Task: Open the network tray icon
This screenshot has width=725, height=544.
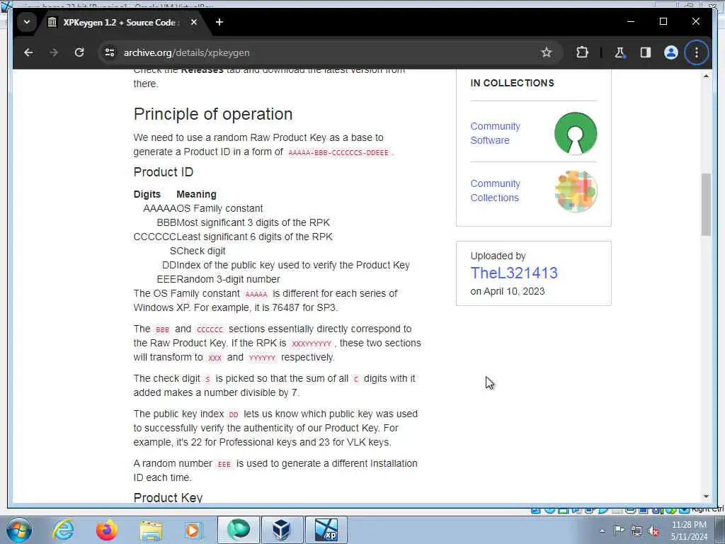Action: [636, 530]
